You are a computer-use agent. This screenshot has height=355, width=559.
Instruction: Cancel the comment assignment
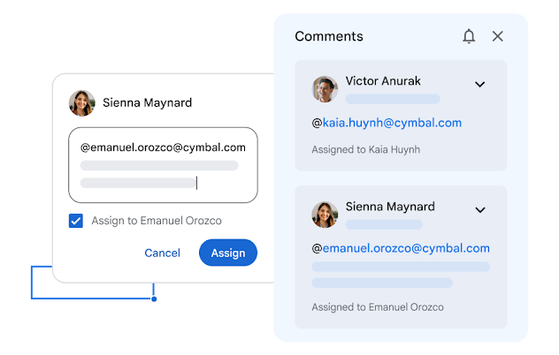coord(162,253)
